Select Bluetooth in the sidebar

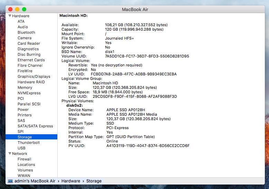click(x=26, y=32)
